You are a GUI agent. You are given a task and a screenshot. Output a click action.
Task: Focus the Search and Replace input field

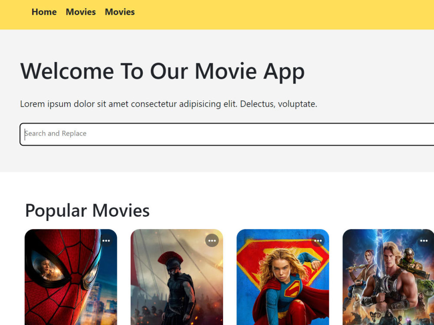tap(227, 134)
